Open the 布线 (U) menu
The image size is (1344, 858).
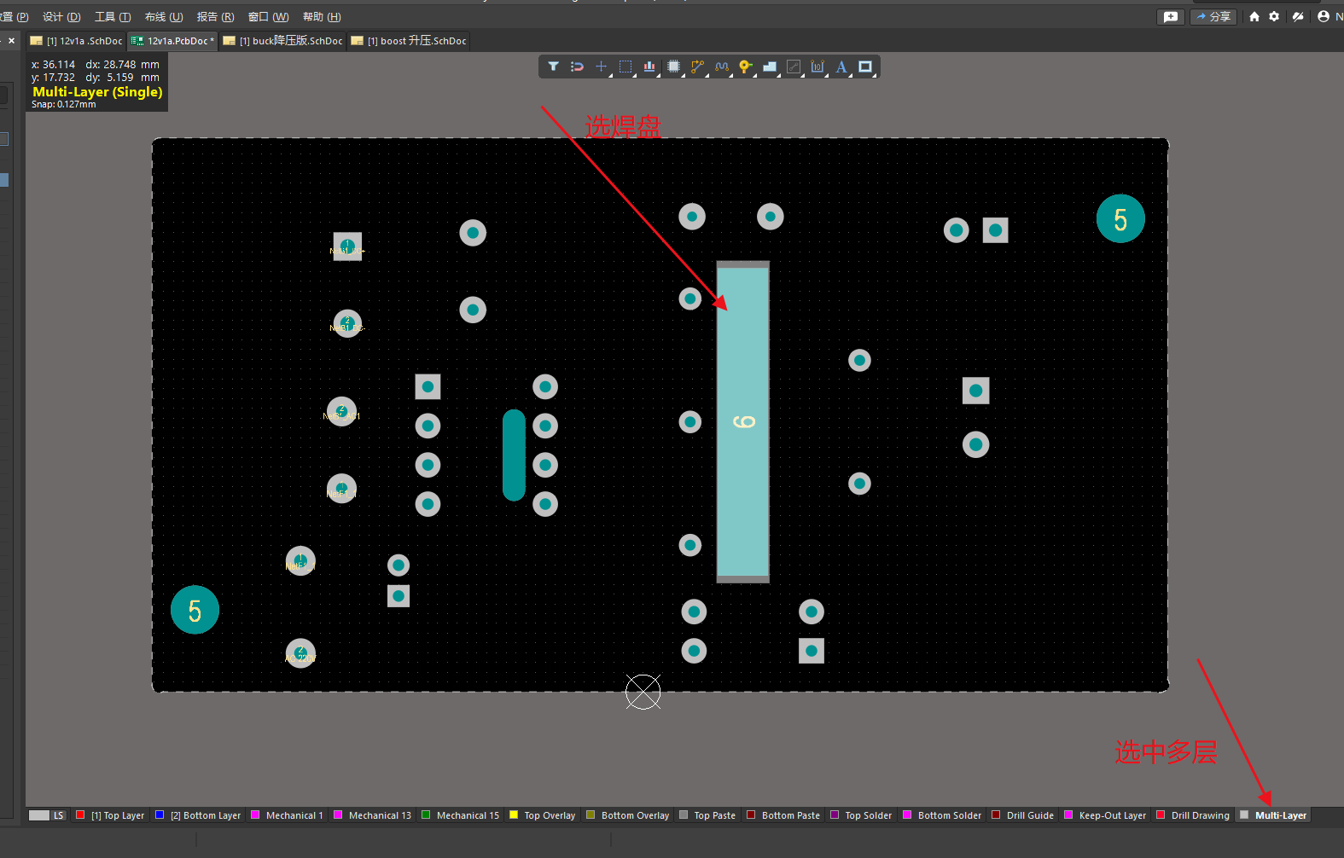(164, 17)
